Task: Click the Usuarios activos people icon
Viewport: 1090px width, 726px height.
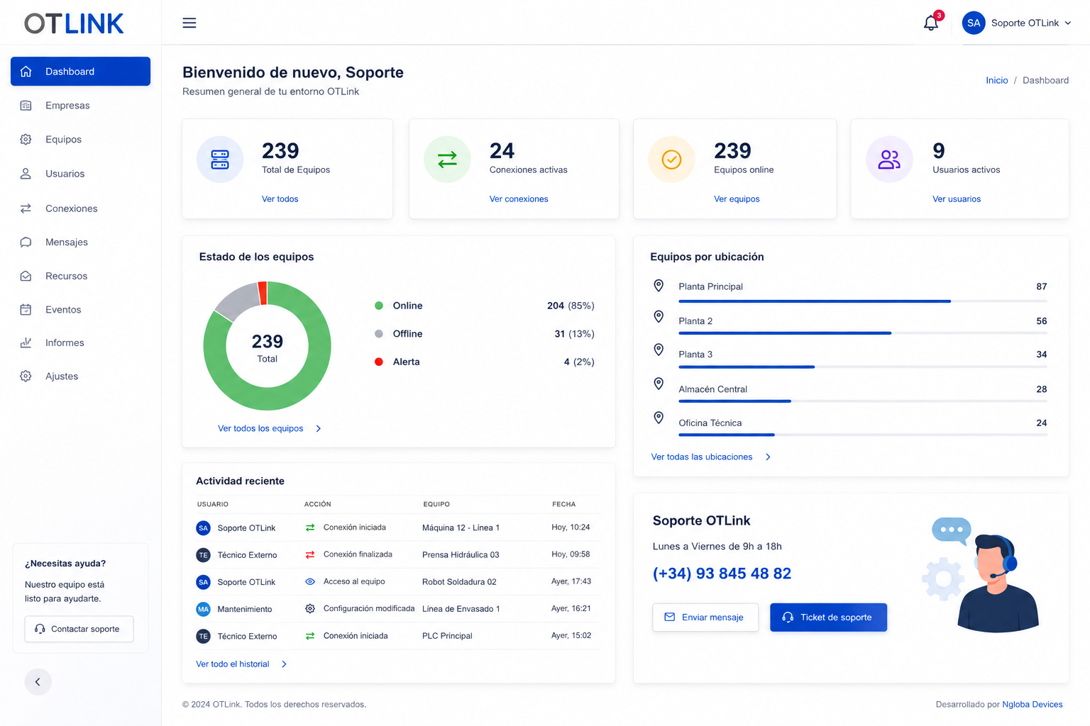Action: coord(889,160)
